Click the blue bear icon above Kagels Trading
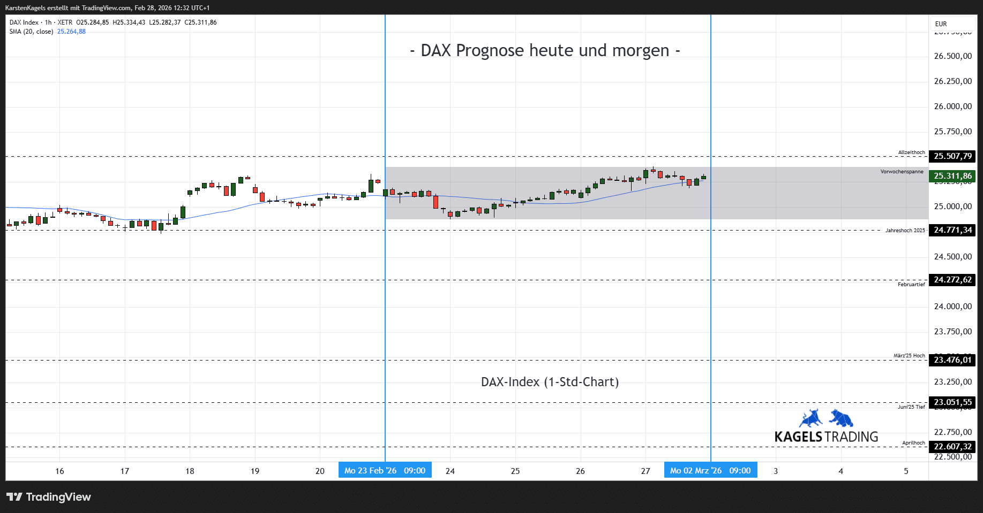Image resolution: width=983 pixels, height=513 pixels. pyautogui.click(x=841, y=418)
